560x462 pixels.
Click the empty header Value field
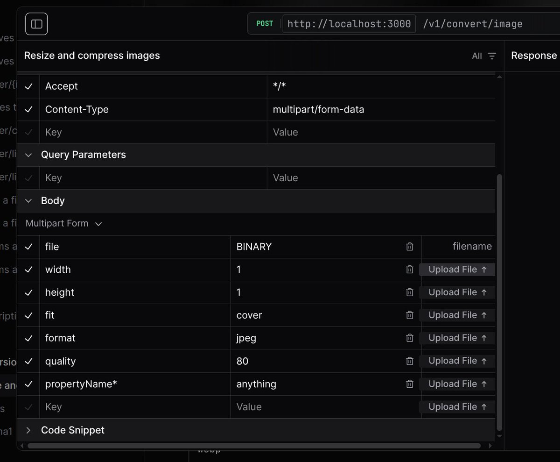click(x=381, y=132)
